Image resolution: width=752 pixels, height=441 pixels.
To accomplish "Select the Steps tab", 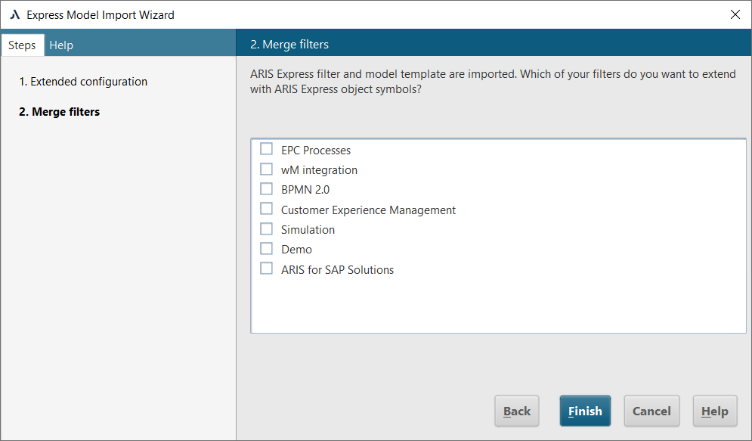I will click(22, 45).
